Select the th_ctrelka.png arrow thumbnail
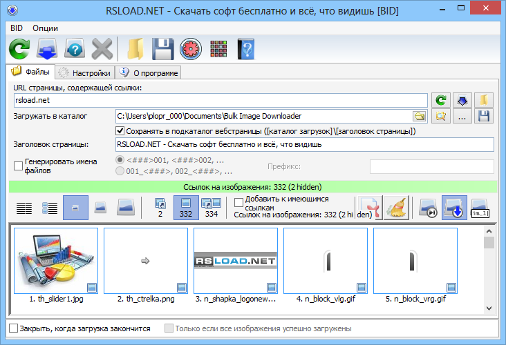The height and width of the screenshot is (345, 506). click(146, 261)
